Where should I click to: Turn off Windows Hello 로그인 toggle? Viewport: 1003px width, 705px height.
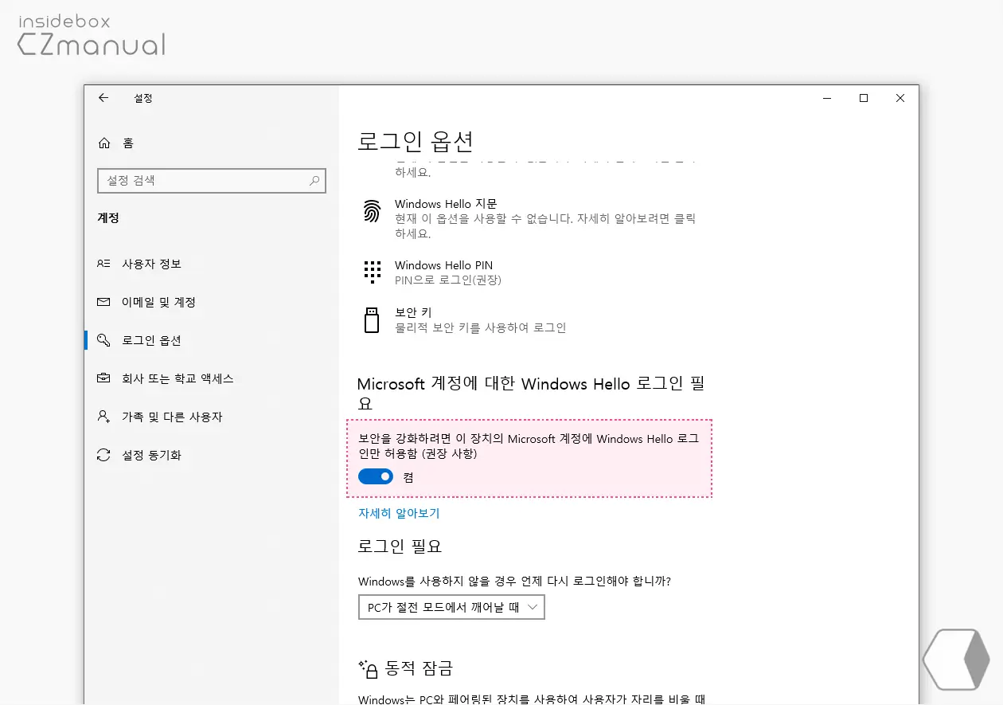(376, 476)
